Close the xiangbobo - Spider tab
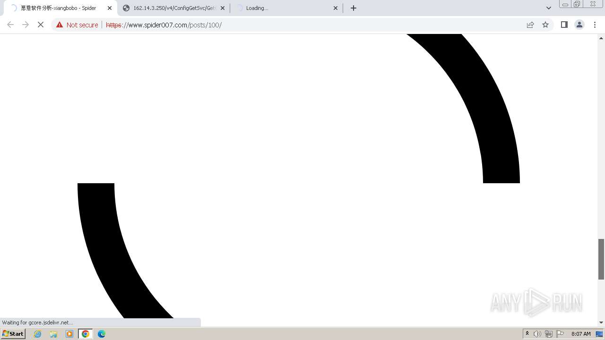 point(110,8)
